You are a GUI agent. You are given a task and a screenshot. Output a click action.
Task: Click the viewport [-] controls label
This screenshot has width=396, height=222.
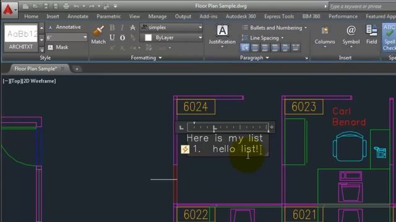coord(6,81)
